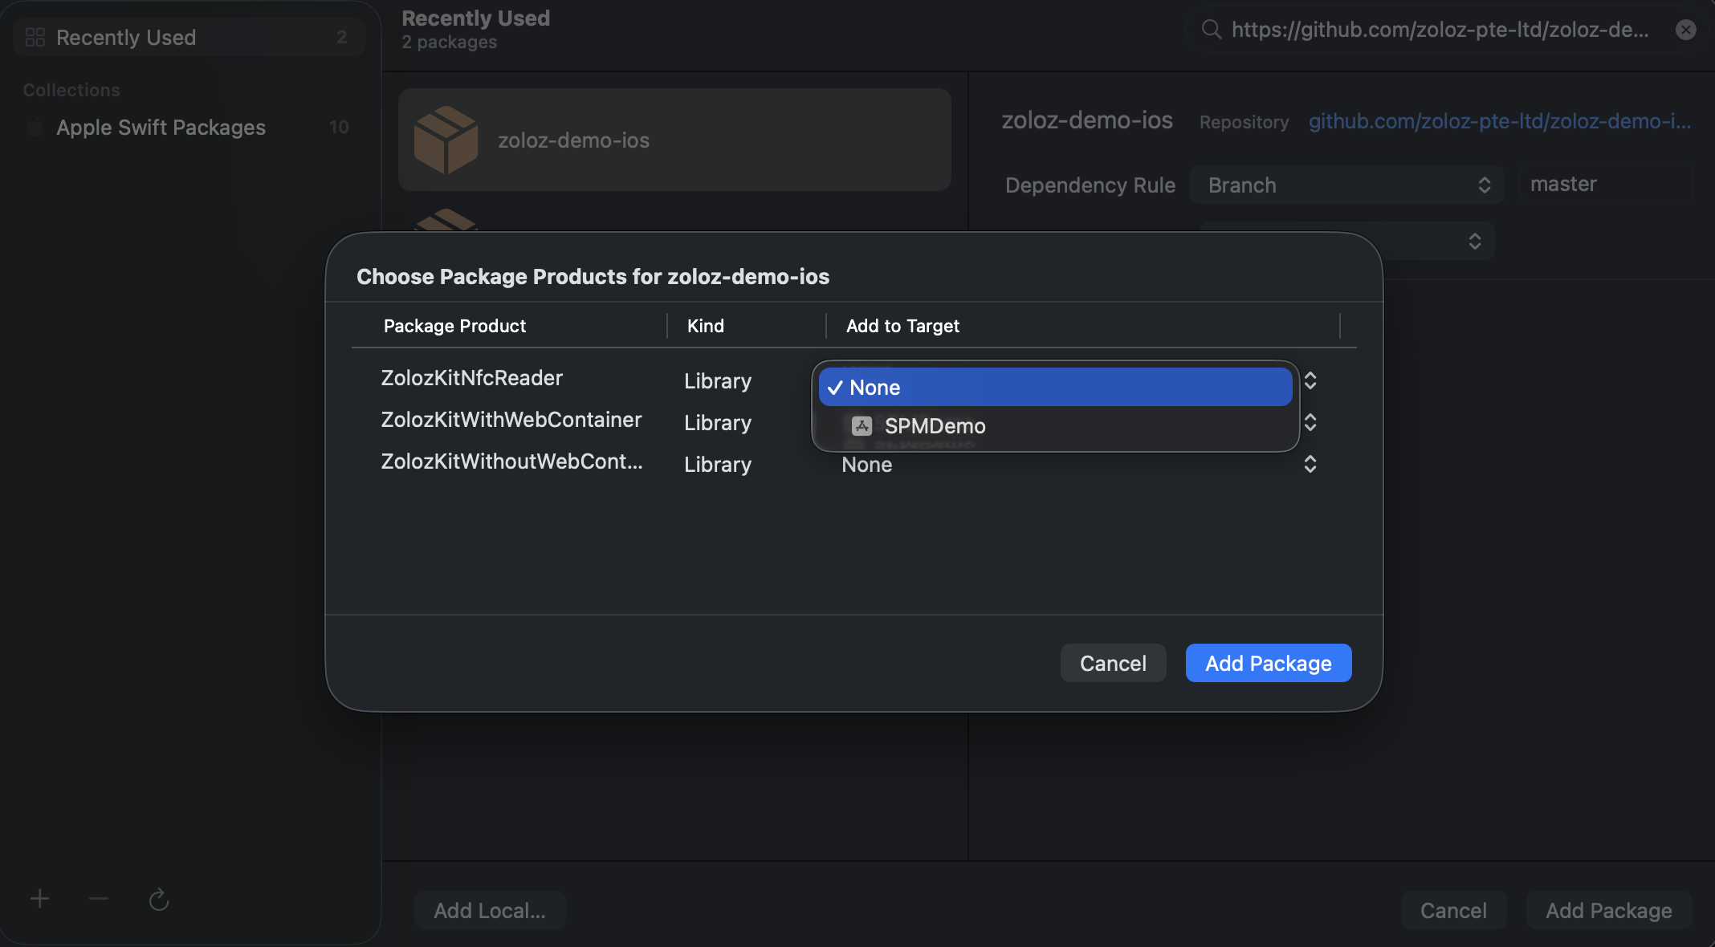This screenshot has width=1715, height=947.
Task: Click the SPMDemo app target icon
Action: 862,426
